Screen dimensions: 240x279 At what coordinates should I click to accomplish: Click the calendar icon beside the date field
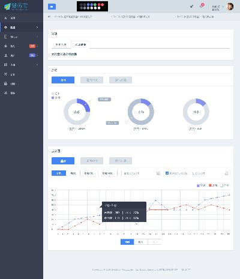(158, 173)
